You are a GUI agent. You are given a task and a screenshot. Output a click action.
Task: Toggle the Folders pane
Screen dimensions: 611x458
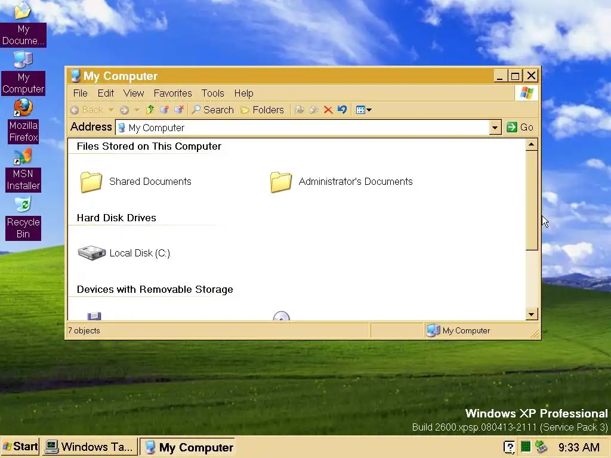click(263, 110)
